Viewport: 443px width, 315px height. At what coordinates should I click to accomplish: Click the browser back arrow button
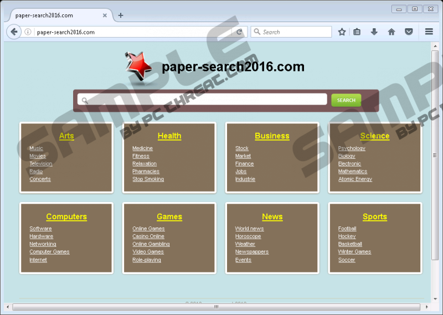click(x=14, y=32)
